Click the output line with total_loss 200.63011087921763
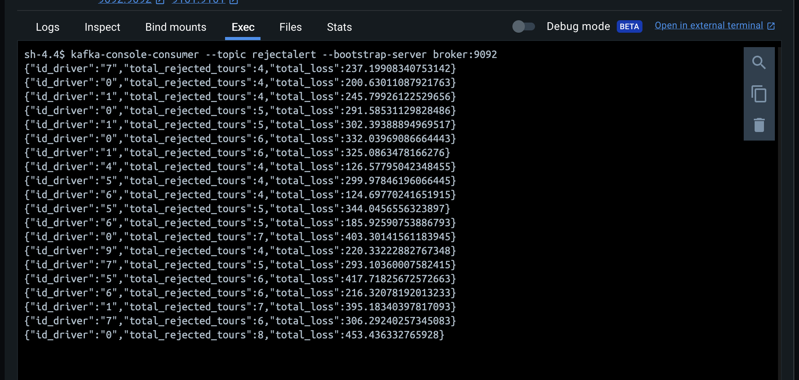The image size is (799, 380). point(240,83)
